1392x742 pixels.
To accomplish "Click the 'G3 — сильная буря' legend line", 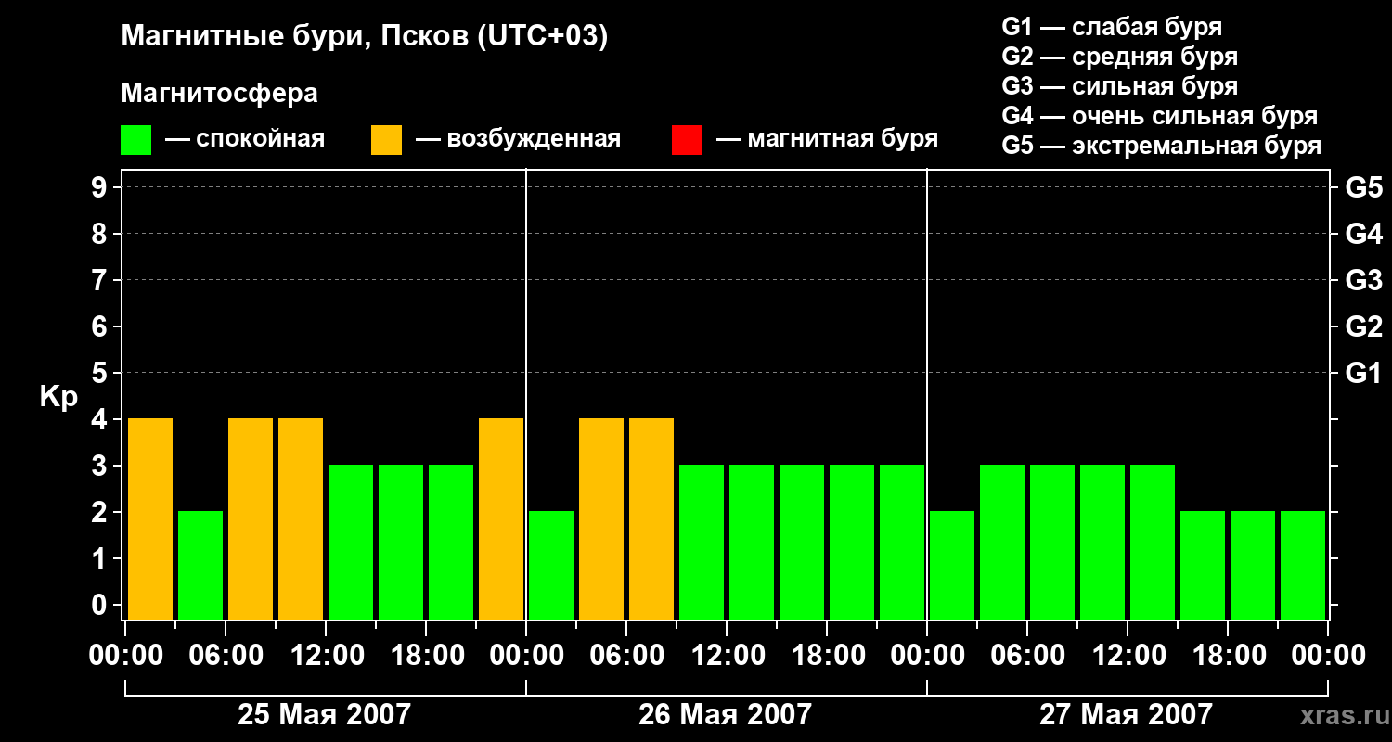I will pos(1119,86).
